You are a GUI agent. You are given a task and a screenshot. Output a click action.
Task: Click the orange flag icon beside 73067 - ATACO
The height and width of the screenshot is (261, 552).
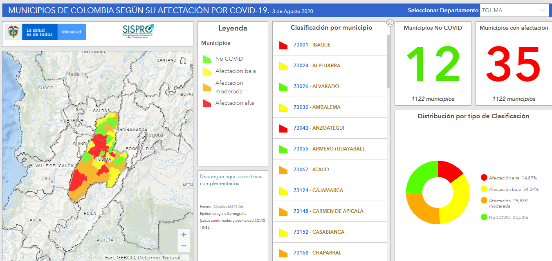[x=283, y=170]
